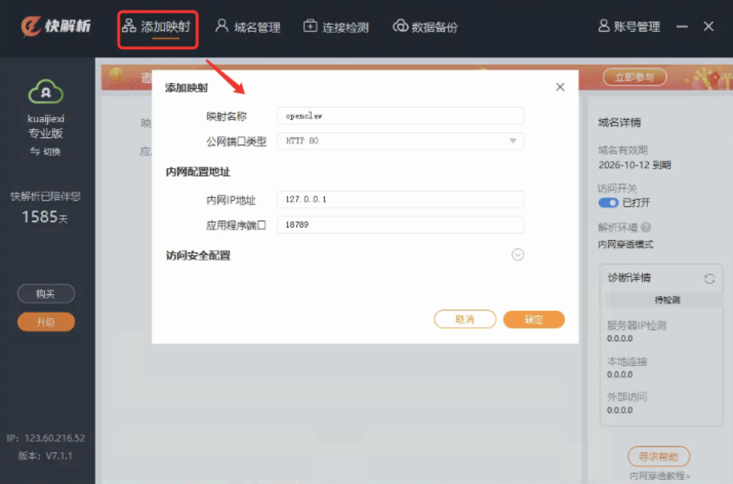Toggle the 访问开关 access switch off
This screenshot has width=733, height=484.
[x=608, y=203]
